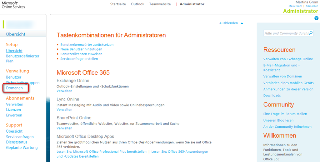Open Verwalten link under Exchange Online

(x=64, y=91)
